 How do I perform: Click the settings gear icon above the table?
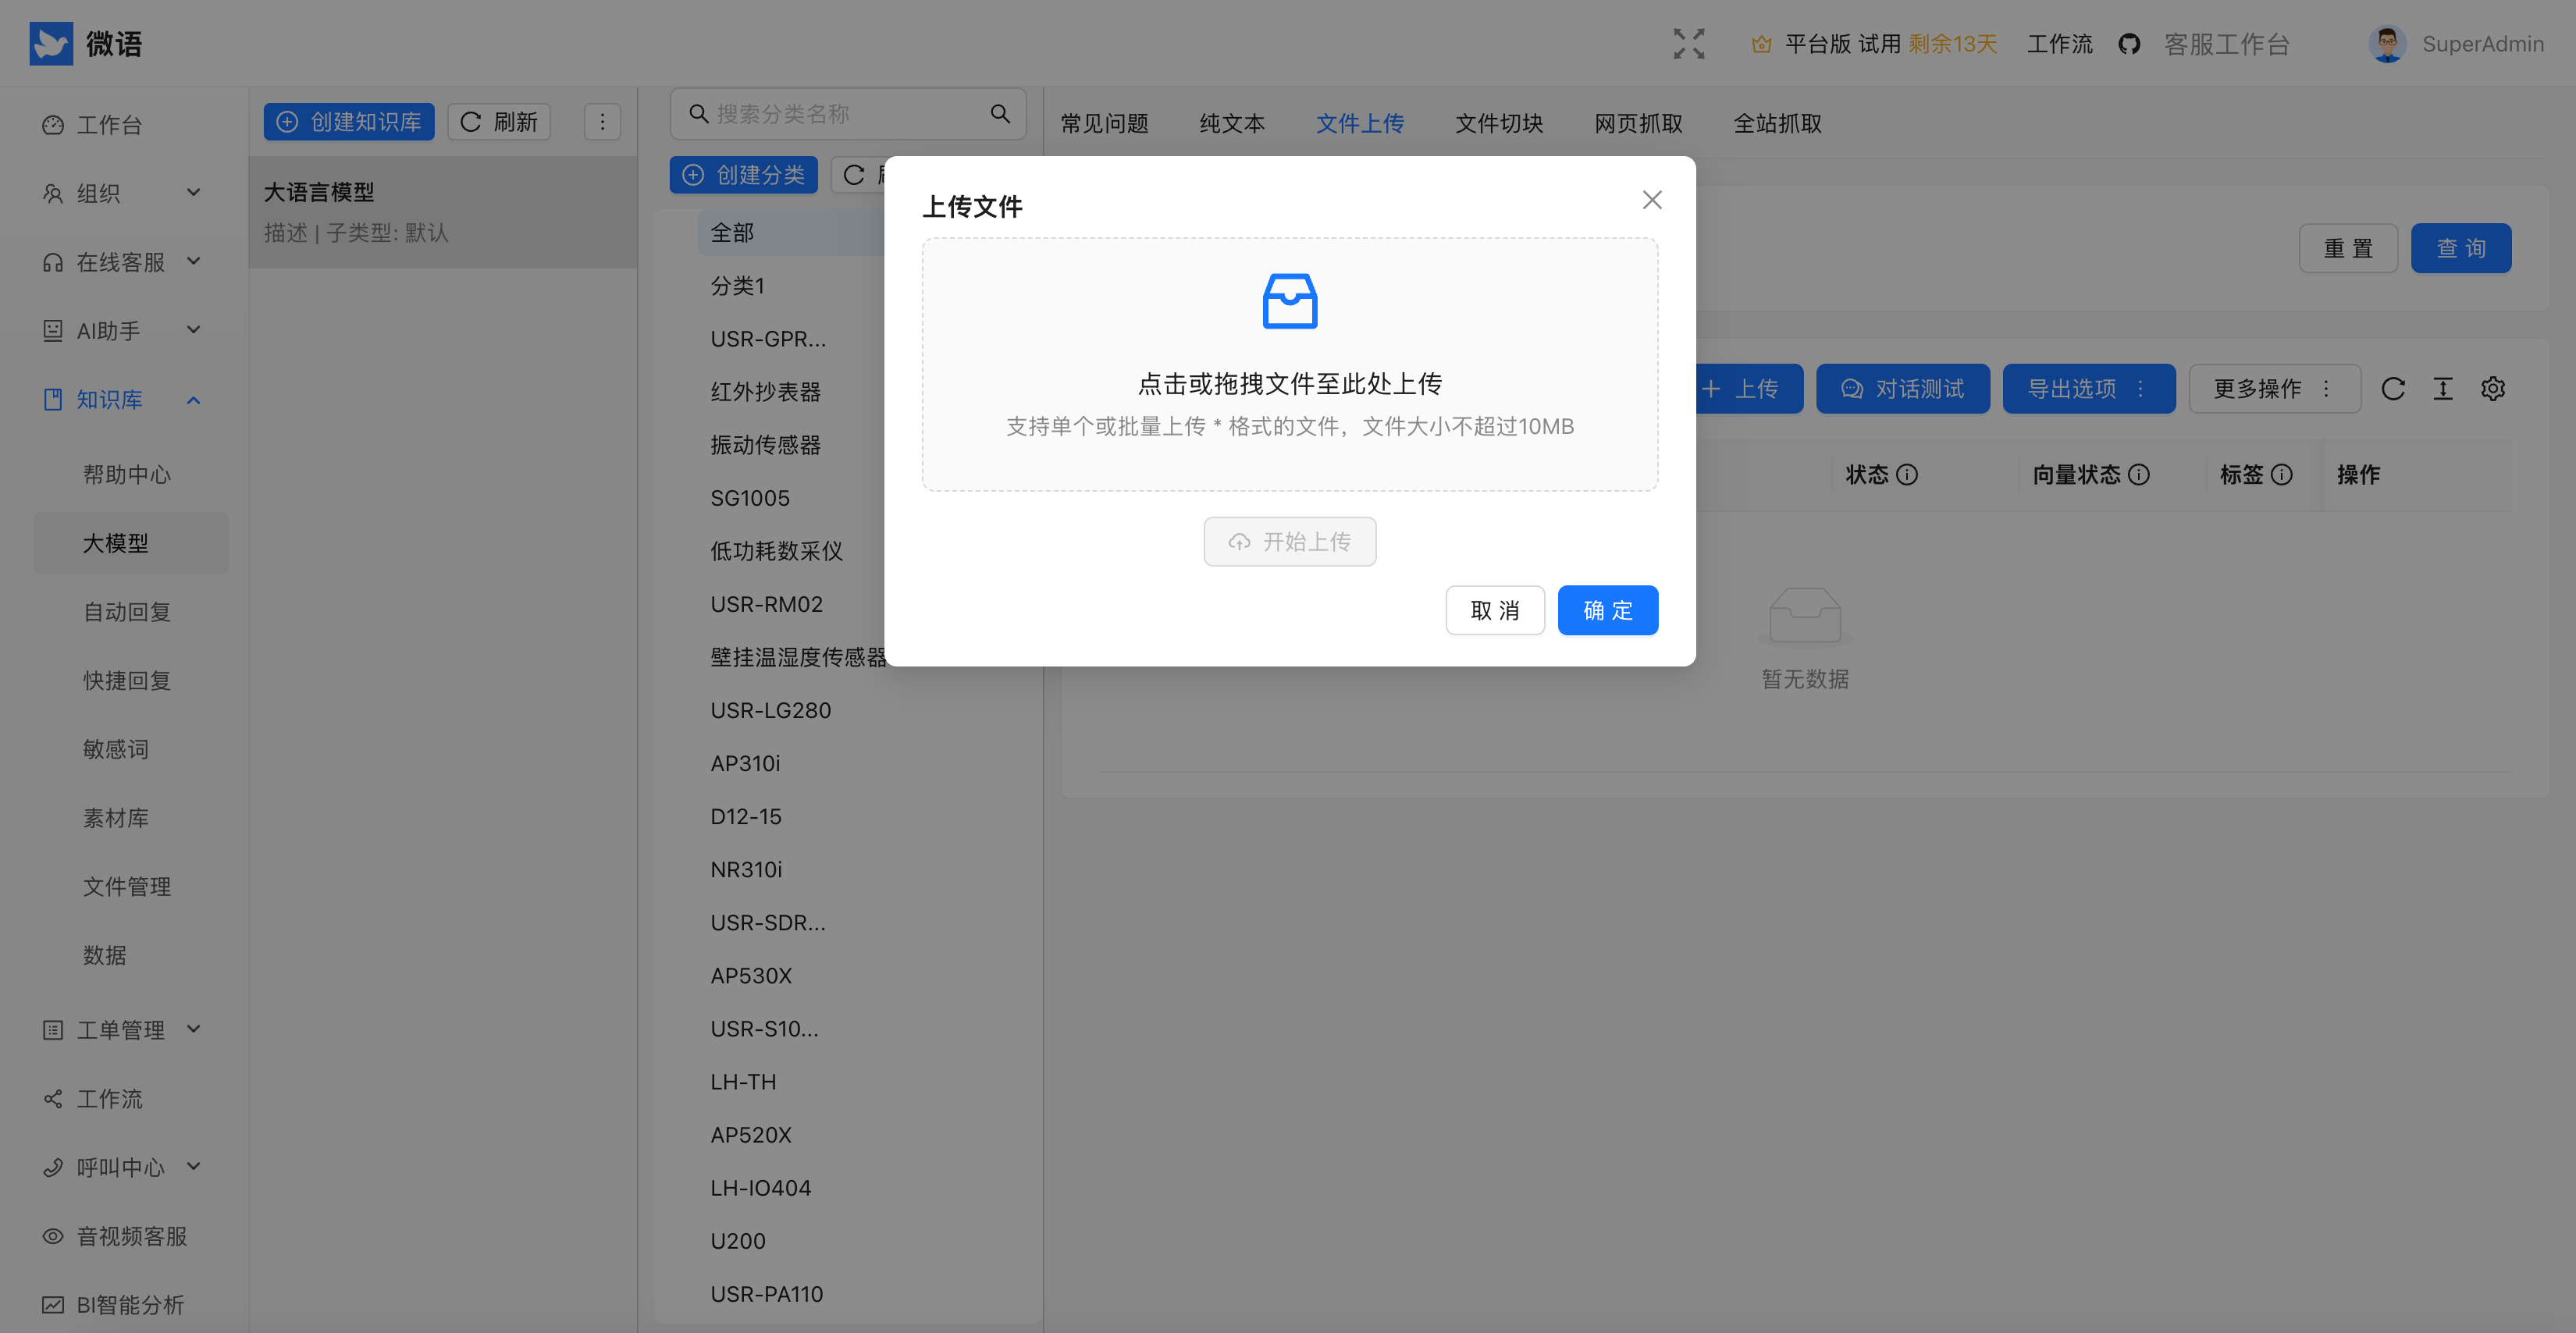click(2493, 389)
